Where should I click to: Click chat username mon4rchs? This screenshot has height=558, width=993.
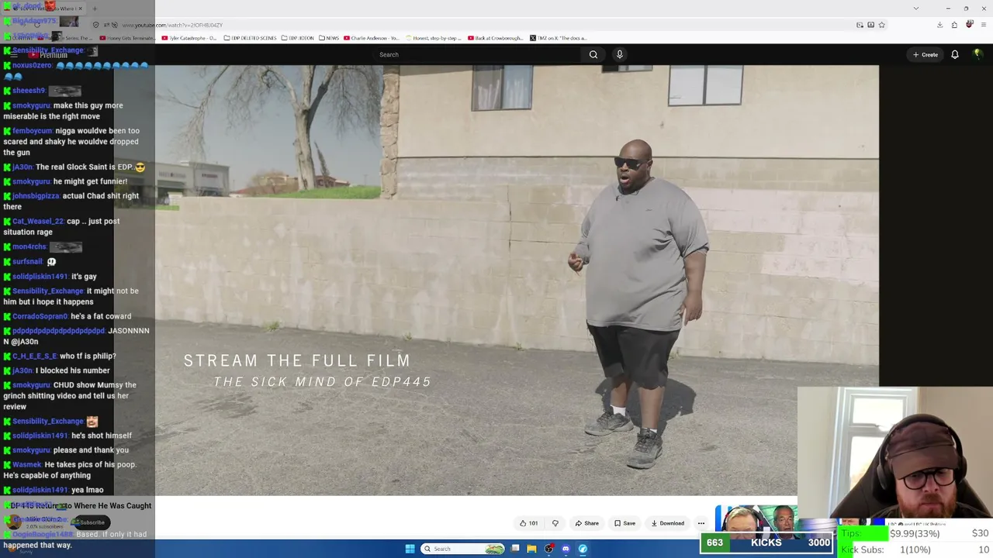pyautogui.click(x=29, y=247)
